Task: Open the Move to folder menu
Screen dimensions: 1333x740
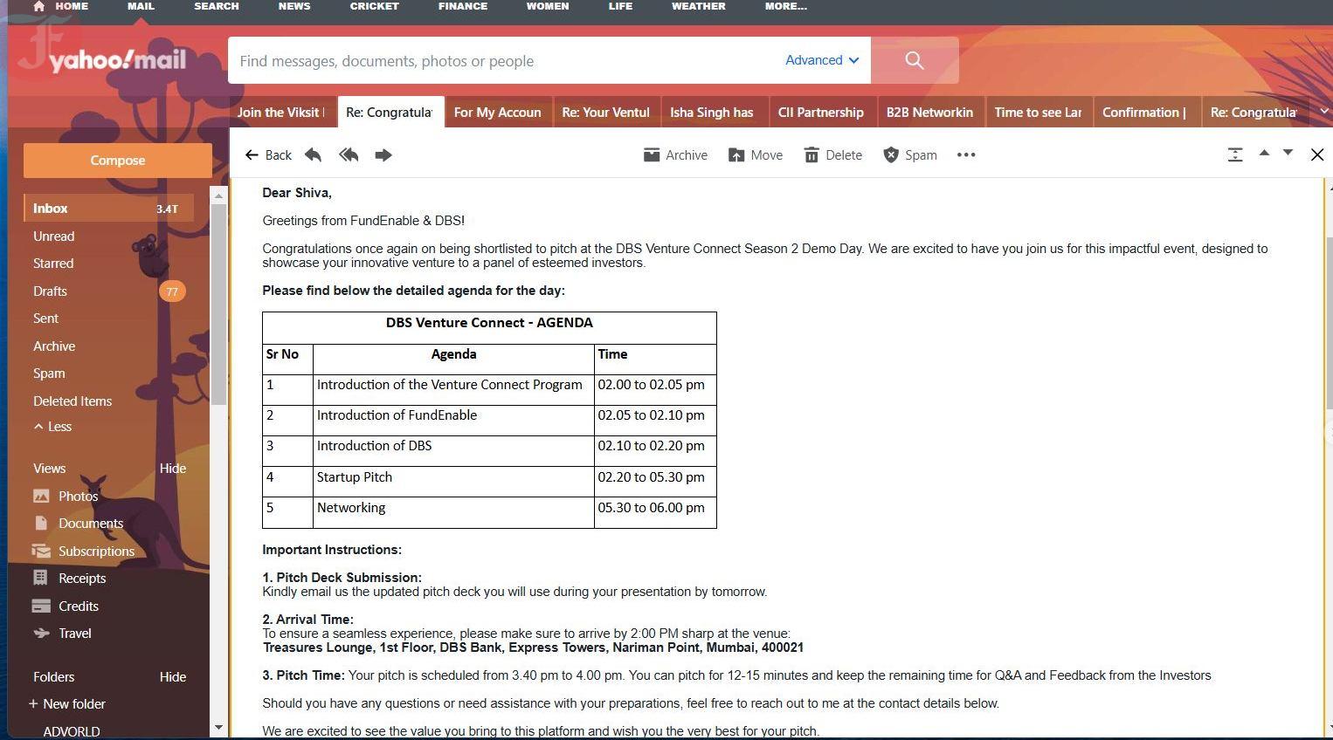Action: pyautogui.click(x=756, y=155)
